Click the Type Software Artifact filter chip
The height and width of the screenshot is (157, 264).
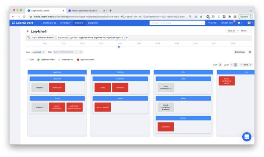tap(43, 38)
